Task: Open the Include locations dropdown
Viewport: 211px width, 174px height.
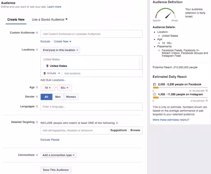Action: (x=52, y=73)
